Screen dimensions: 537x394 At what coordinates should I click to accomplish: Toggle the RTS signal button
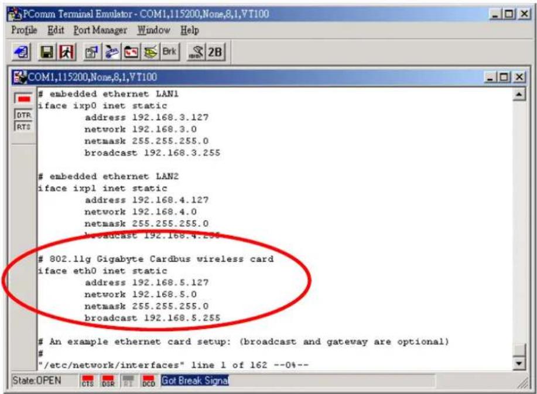pyautogui.click(x=23, y=126)
